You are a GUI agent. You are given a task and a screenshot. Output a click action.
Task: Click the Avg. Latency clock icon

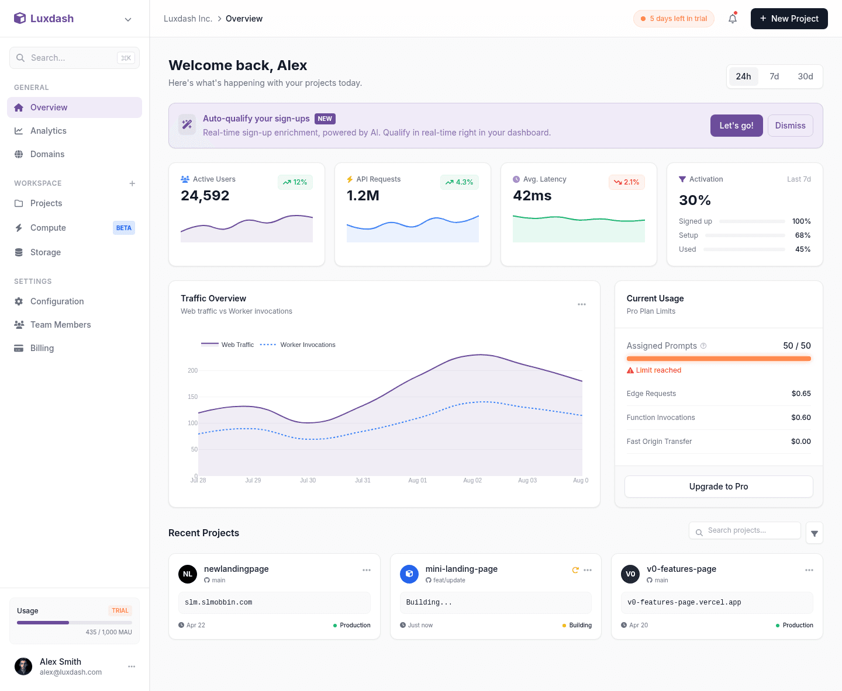tap(516, 179)
